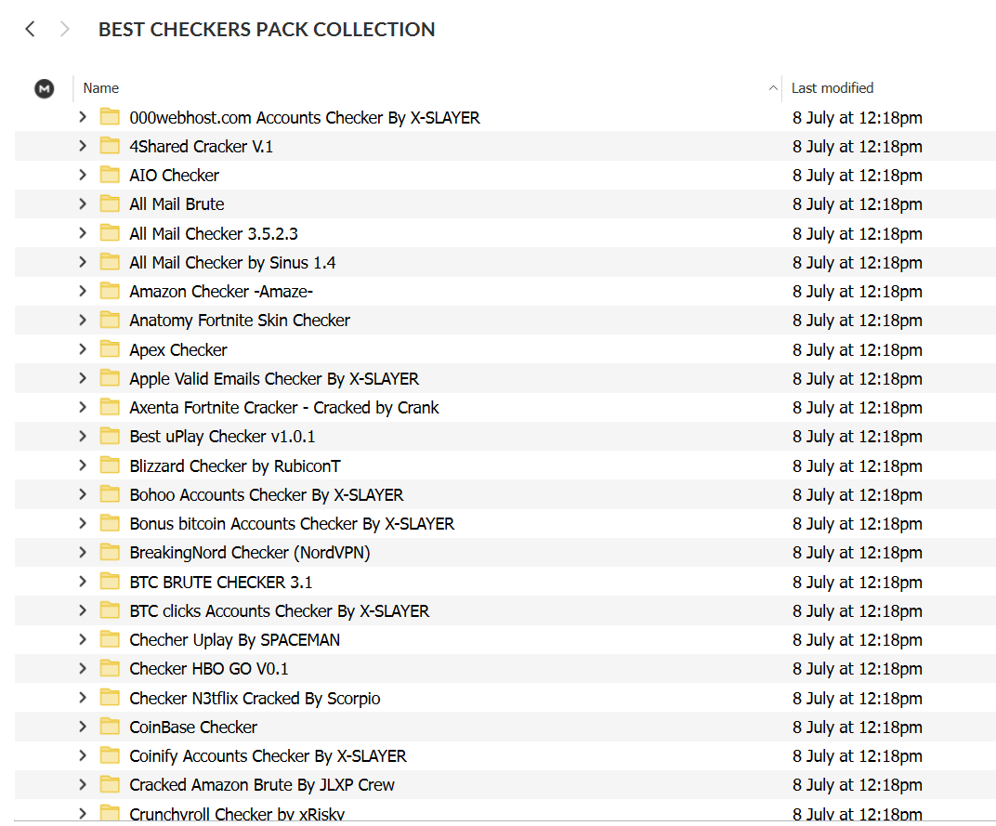This screenshot has width=996, height=826.
Task: Select 'CoinBase Checker' name
Action: click(x=193, y=727)
